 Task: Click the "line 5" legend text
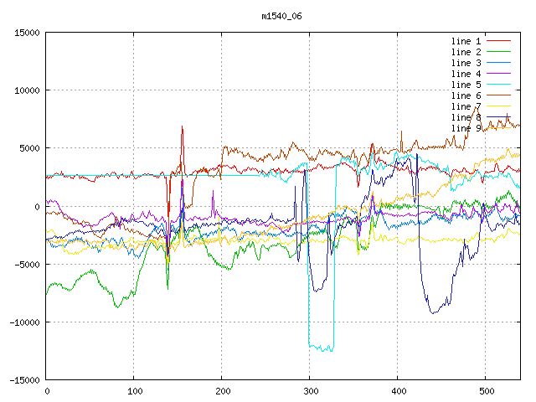(x=466, y=85)
